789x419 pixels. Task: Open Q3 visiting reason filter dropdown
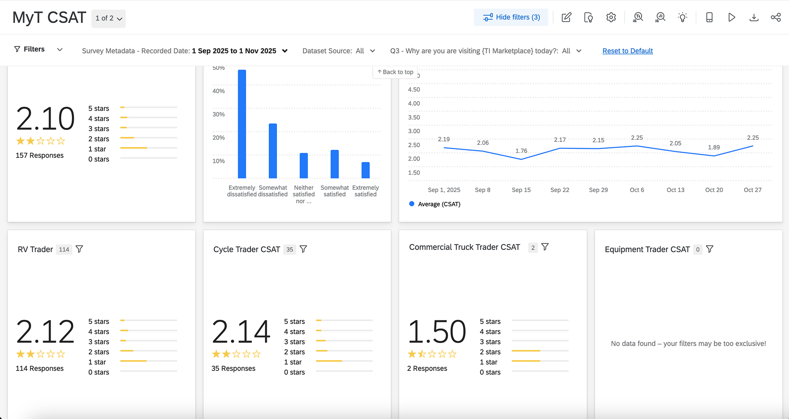point(486,51)
